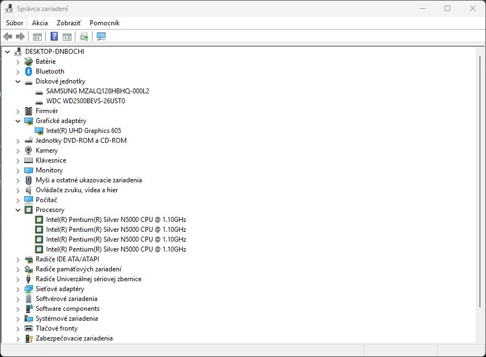Click the Properties toolbar icon
Image resolution: width=486 pixels, height=357 pixels.
pyautogui.click(x=67, y=36)
